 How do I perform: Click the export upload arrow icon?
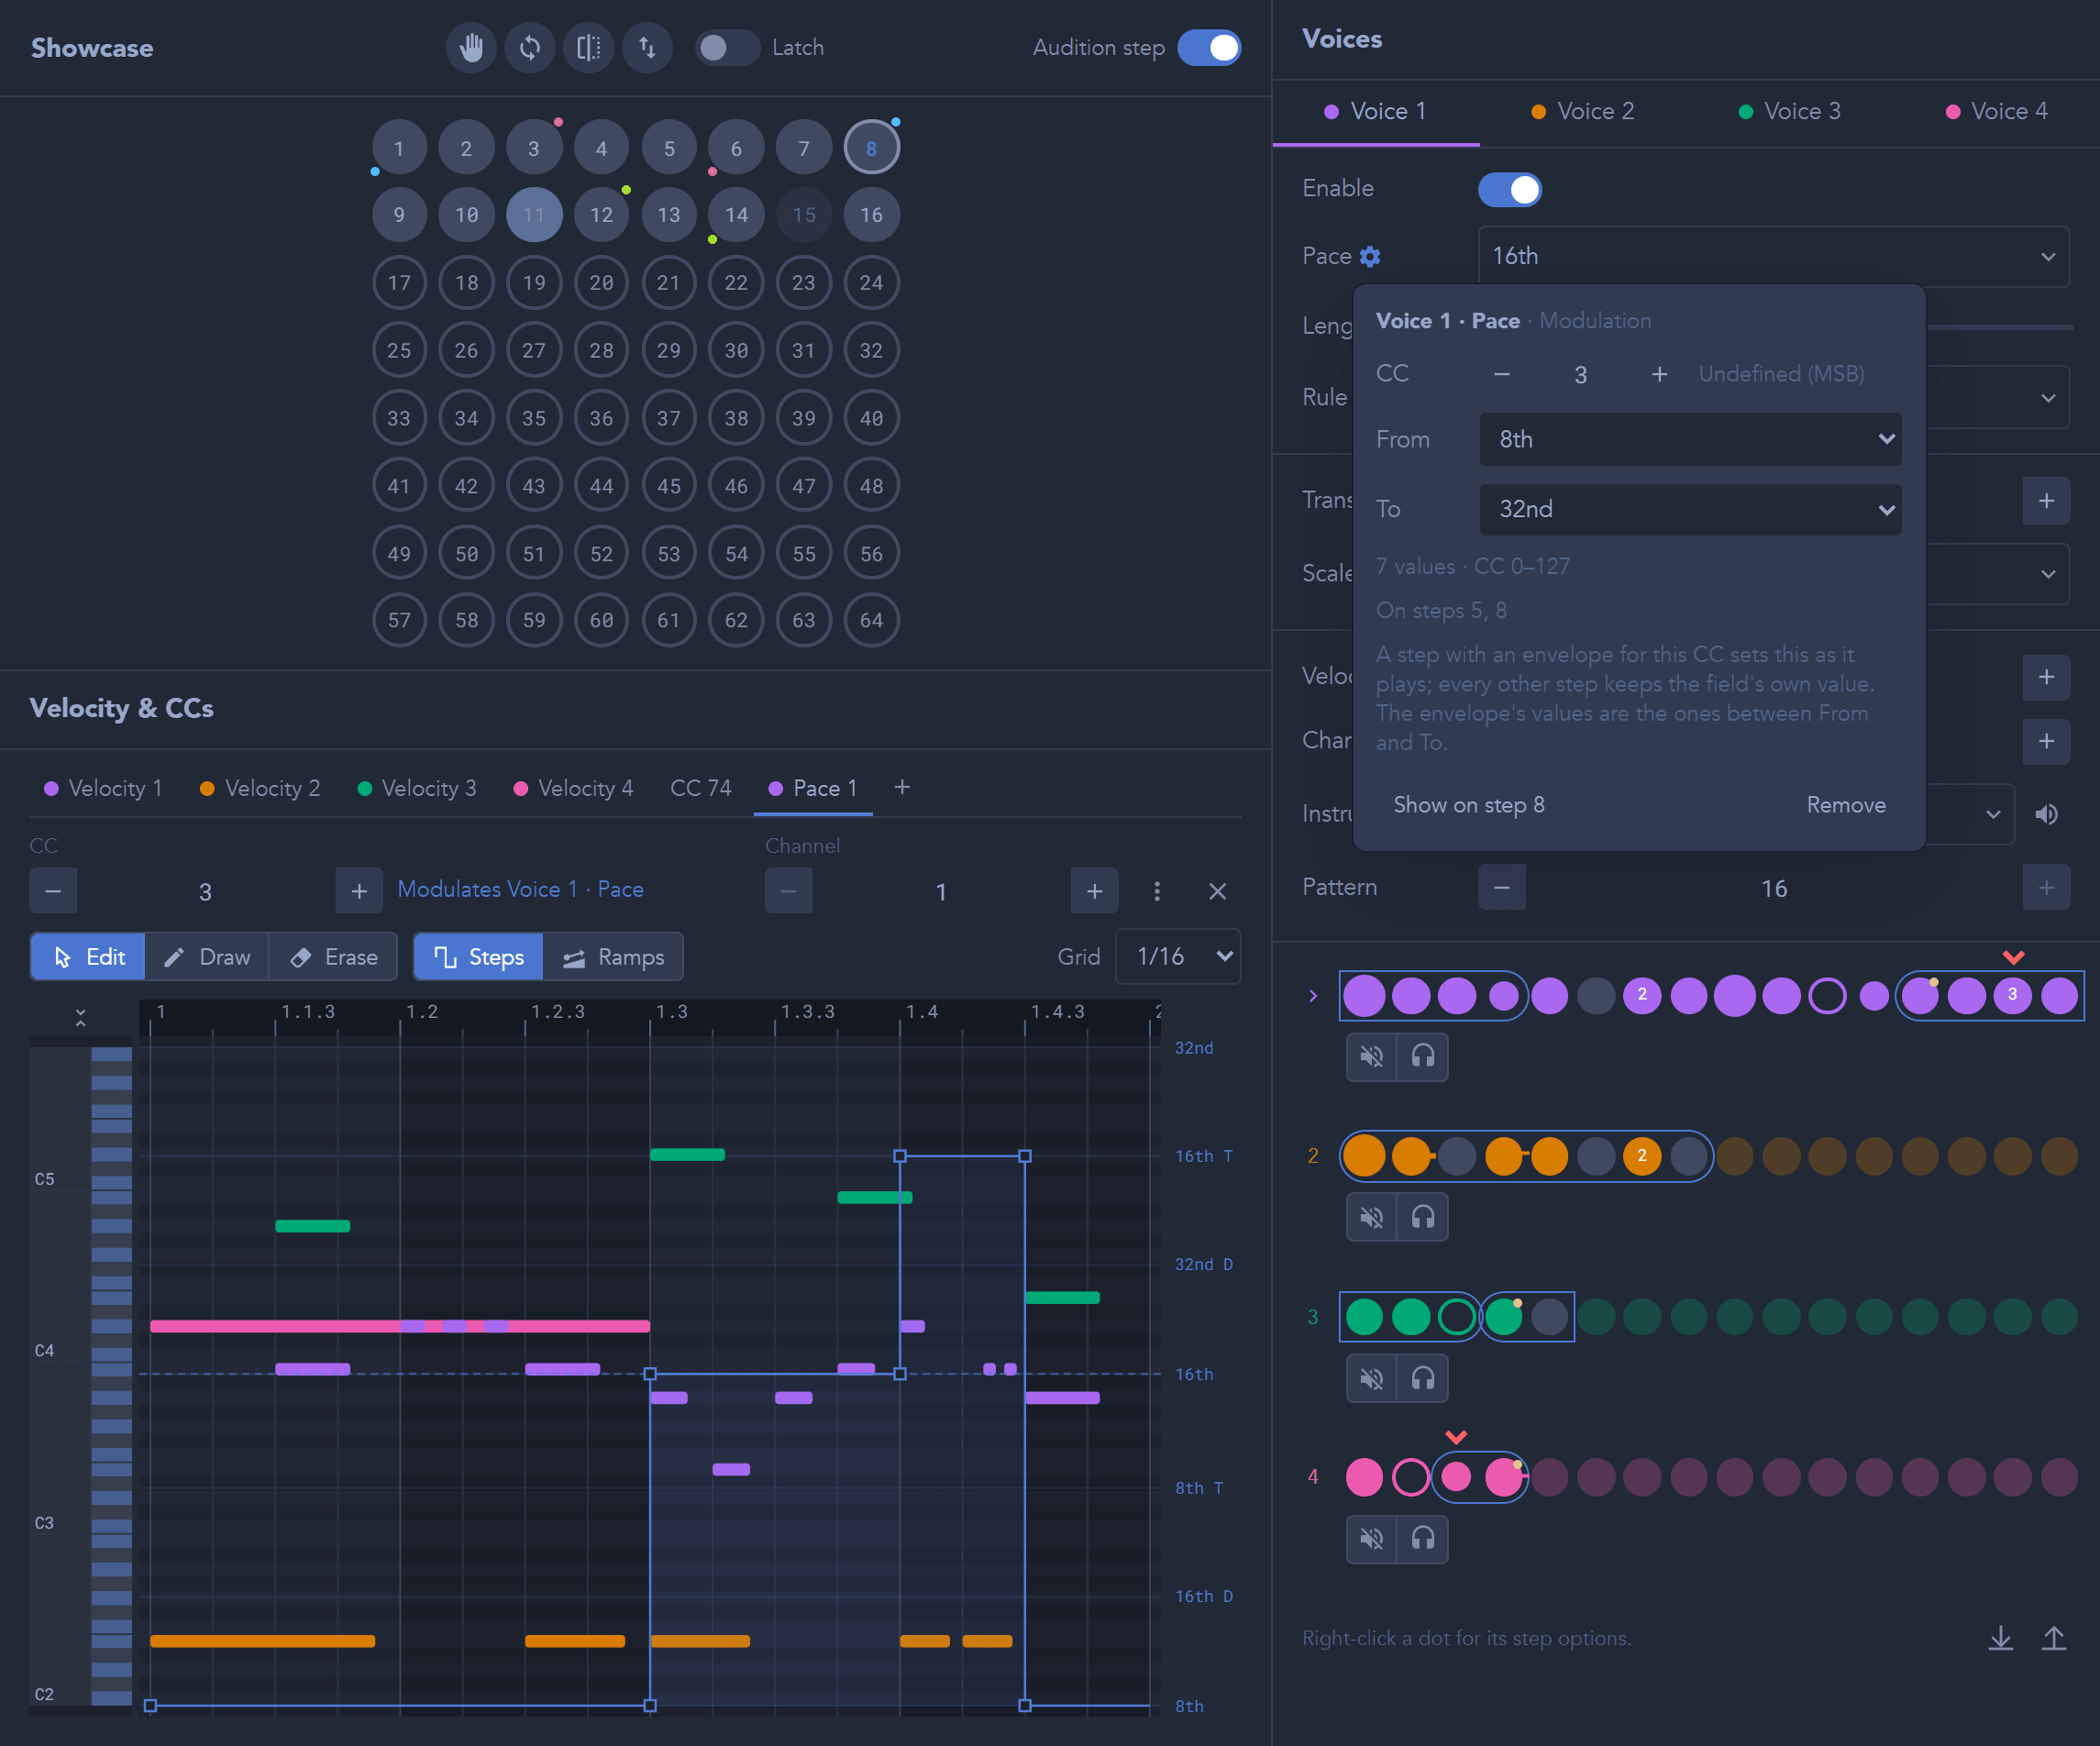[2053, 1638]
